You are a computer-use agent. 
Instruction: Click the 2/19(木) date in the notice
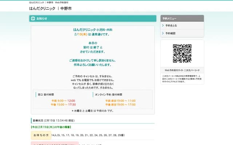coord(81,34)
